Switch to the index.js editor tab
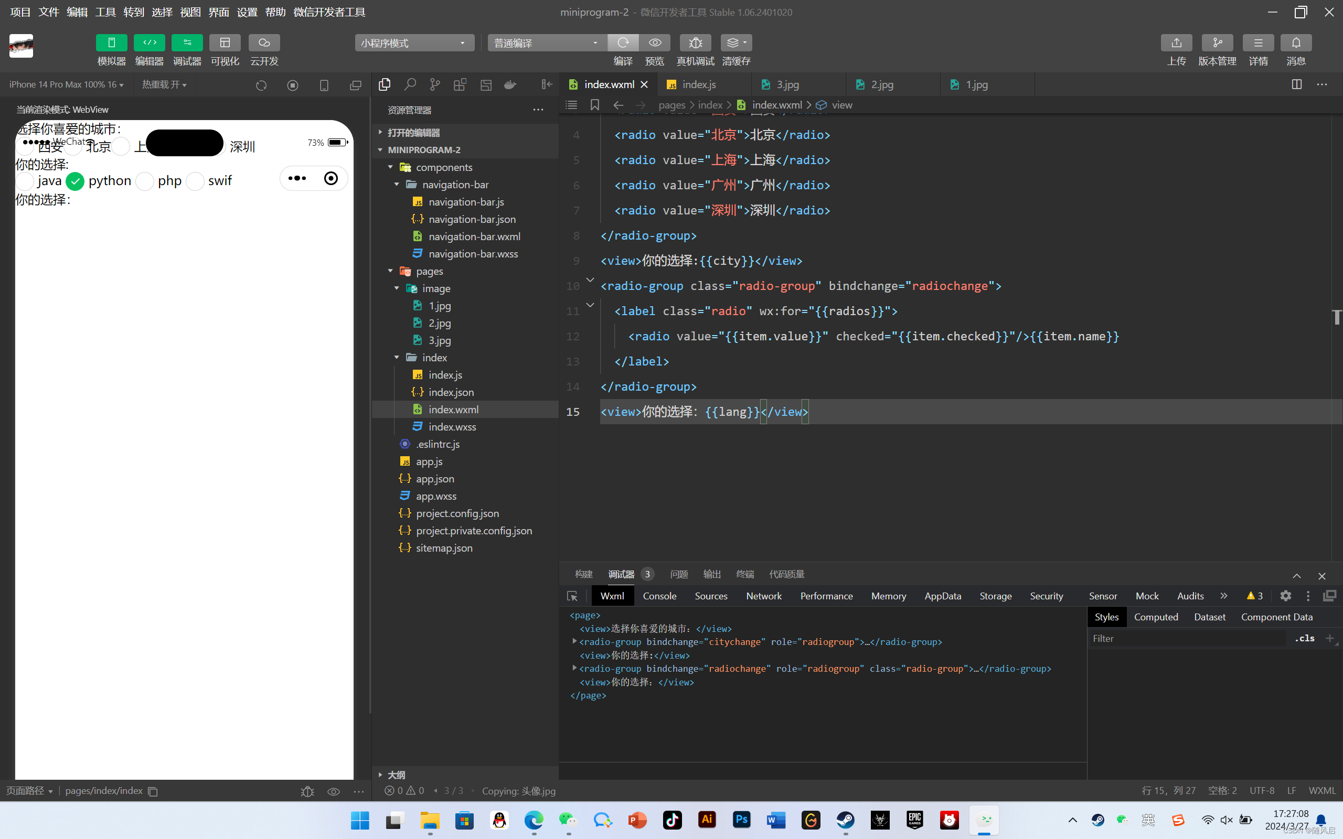This screenshot has height=839, width=1343. 698,84
